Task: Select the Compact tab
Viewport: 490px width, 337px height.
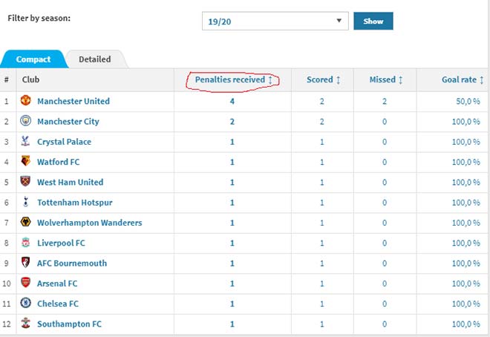Action: tap(33, 59)
